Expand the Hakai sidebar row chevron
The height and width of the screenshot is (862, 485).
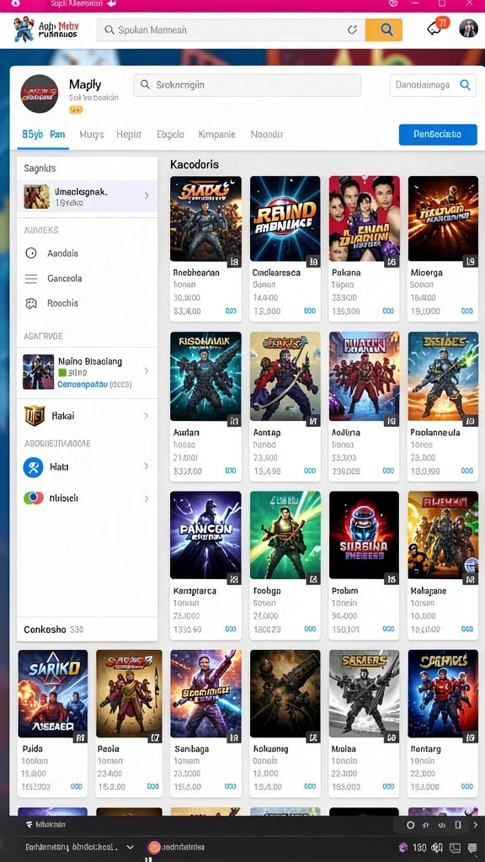tap(147, 416)
